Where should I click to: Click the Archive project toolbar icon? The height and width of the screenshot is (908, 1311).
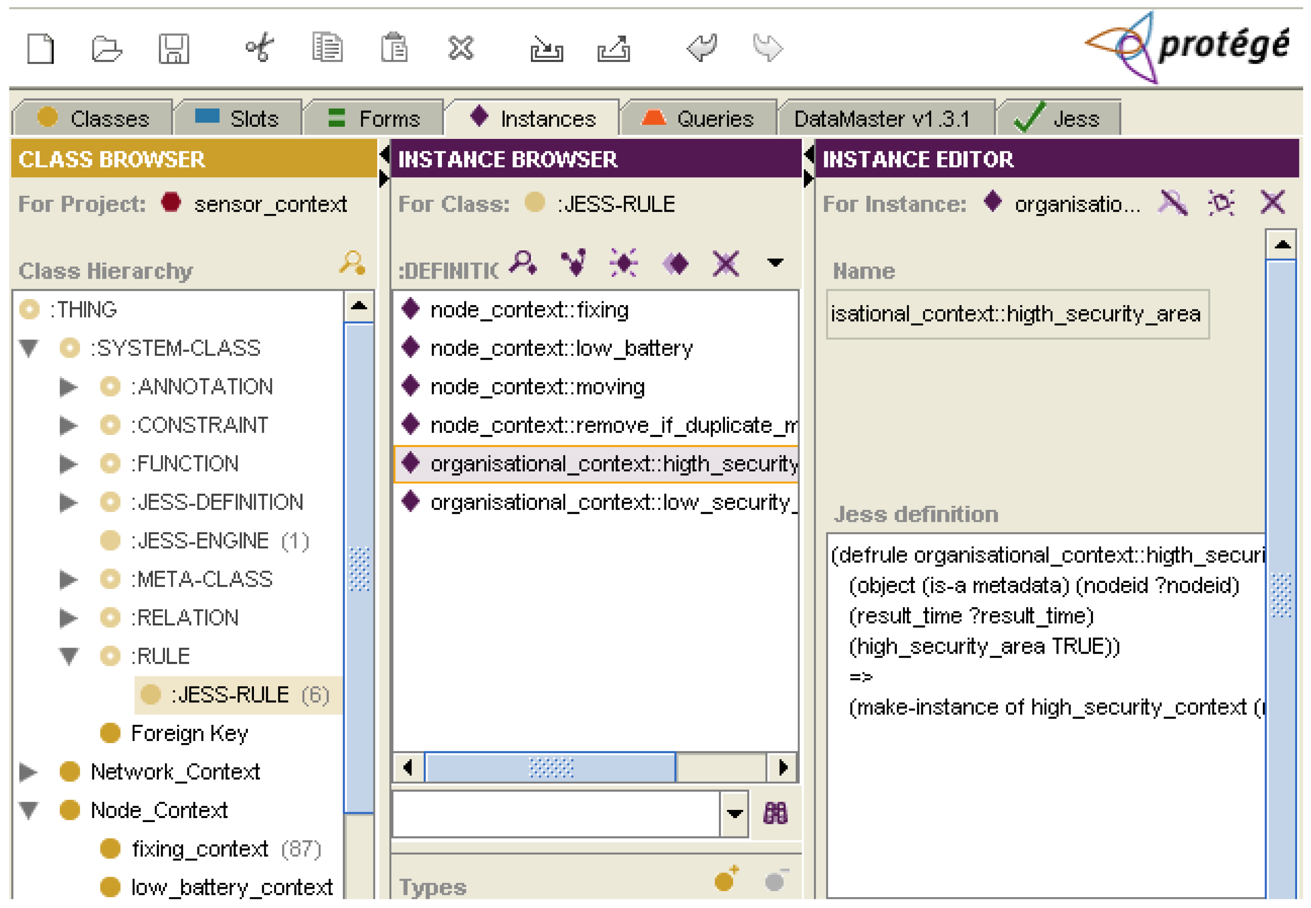[x=546, y=49]
